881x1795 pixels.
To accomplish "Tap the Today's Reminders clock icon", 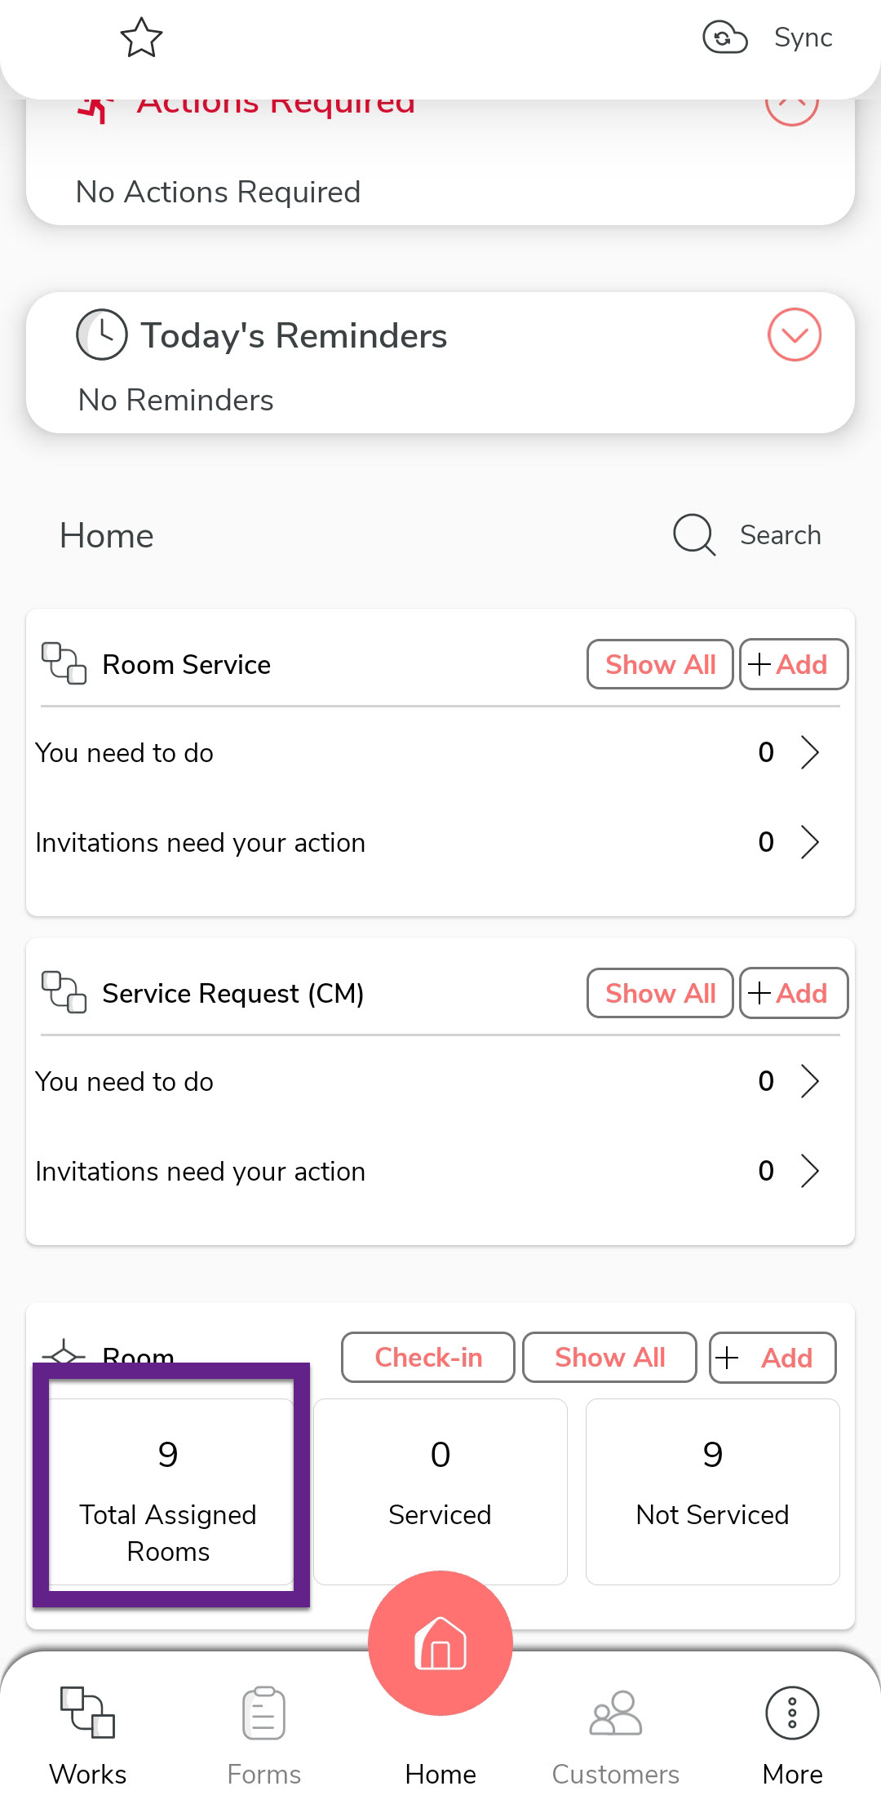I will 101,335.
